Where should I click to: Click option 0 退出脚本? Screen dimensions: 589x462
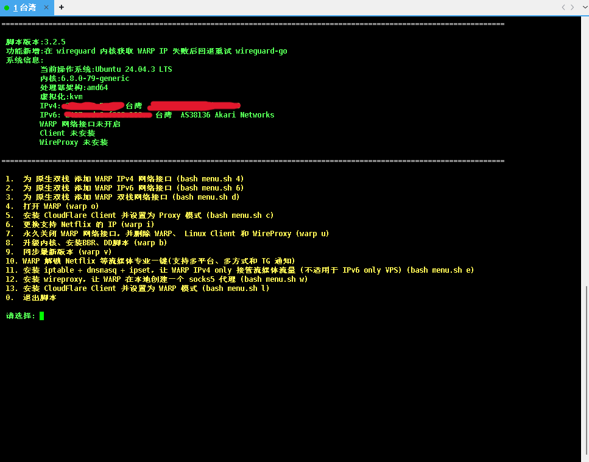coord(31,298)
